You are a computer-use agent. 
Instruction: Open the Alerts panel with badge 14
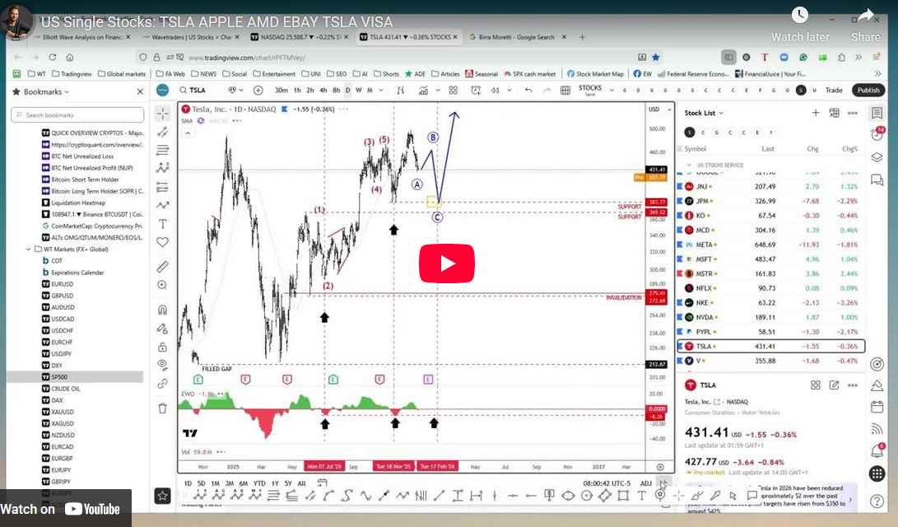click(877, 134)
